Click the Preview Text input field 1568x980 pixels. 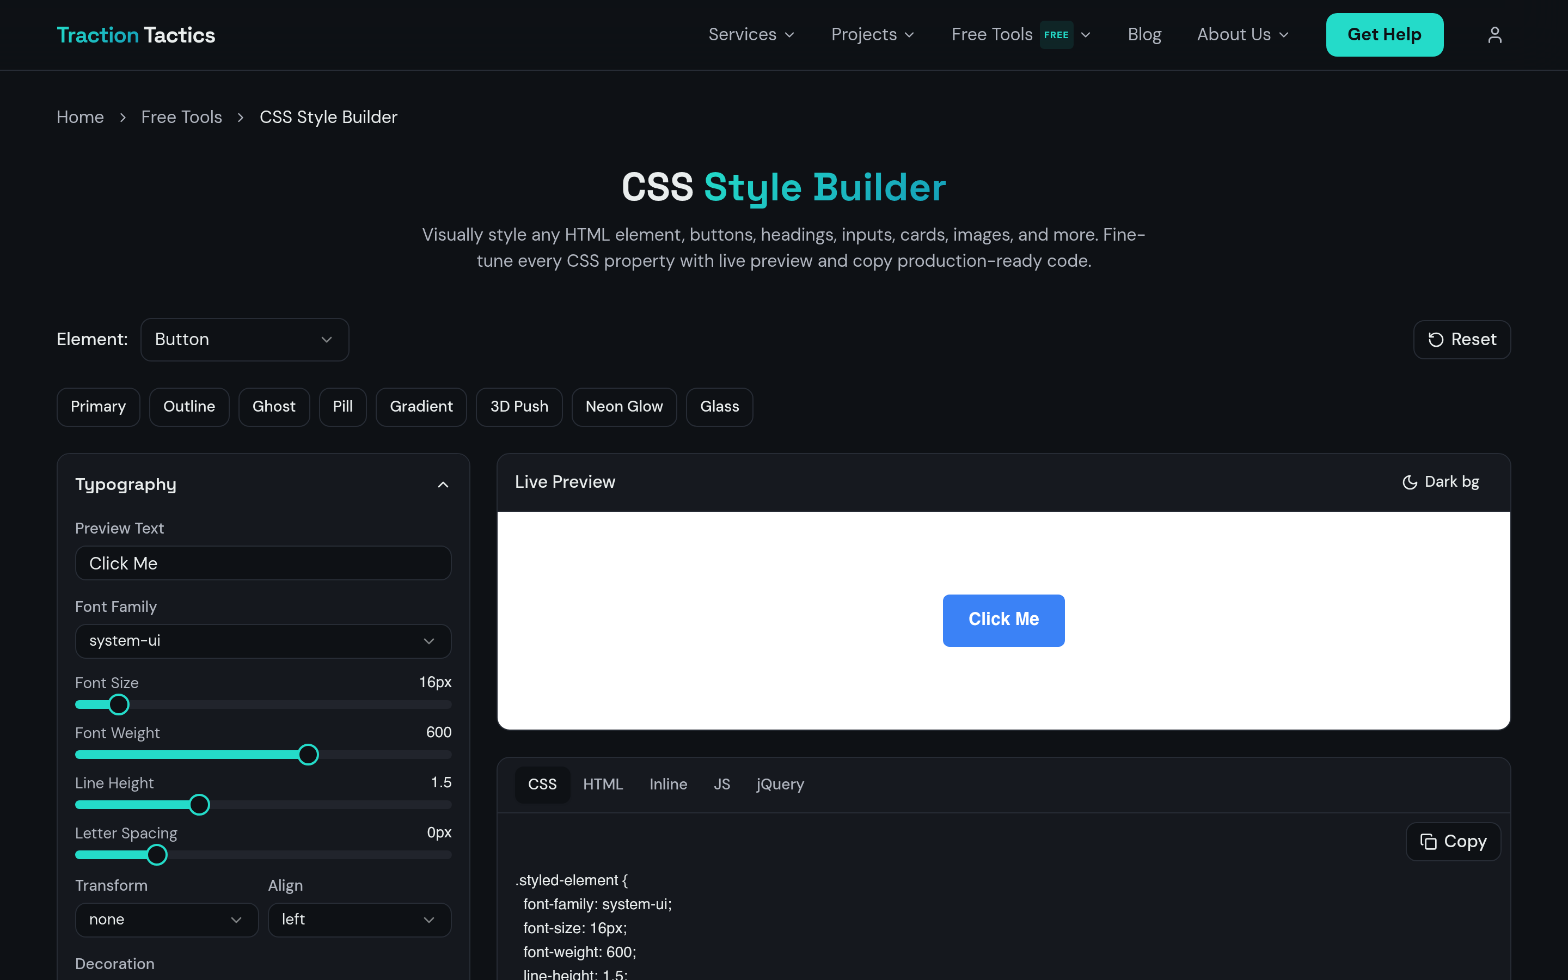pyautogui.click(x=263, y=563)
